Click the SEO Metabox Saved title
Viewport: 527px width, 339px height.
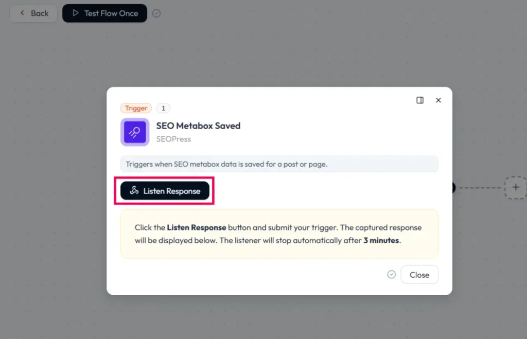pos(198,126)
